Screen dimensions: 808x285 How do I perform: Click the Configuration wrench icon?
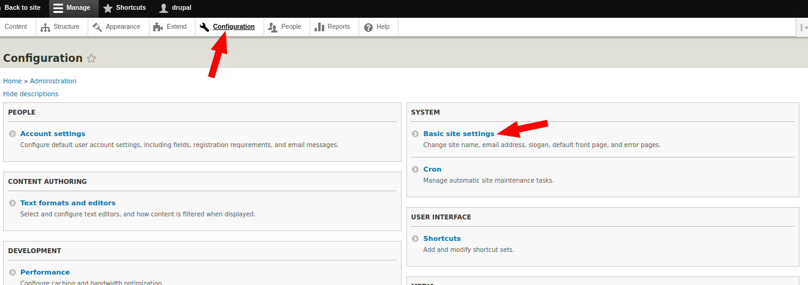tap(205, 27)
